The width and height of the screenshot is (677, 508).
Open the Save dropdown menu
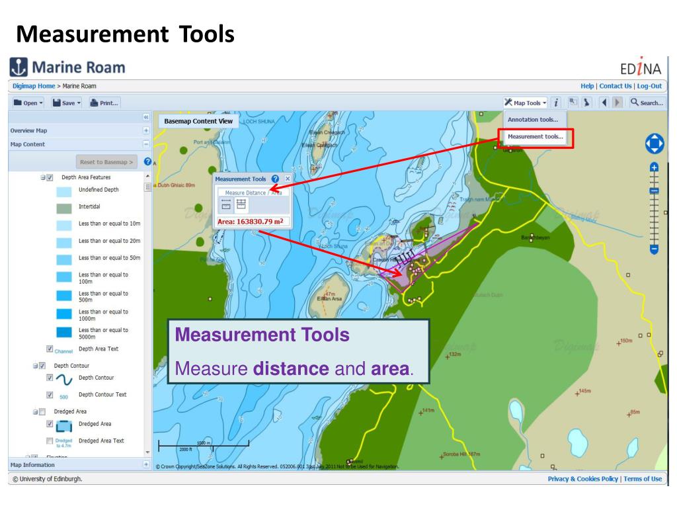point(67,103)
